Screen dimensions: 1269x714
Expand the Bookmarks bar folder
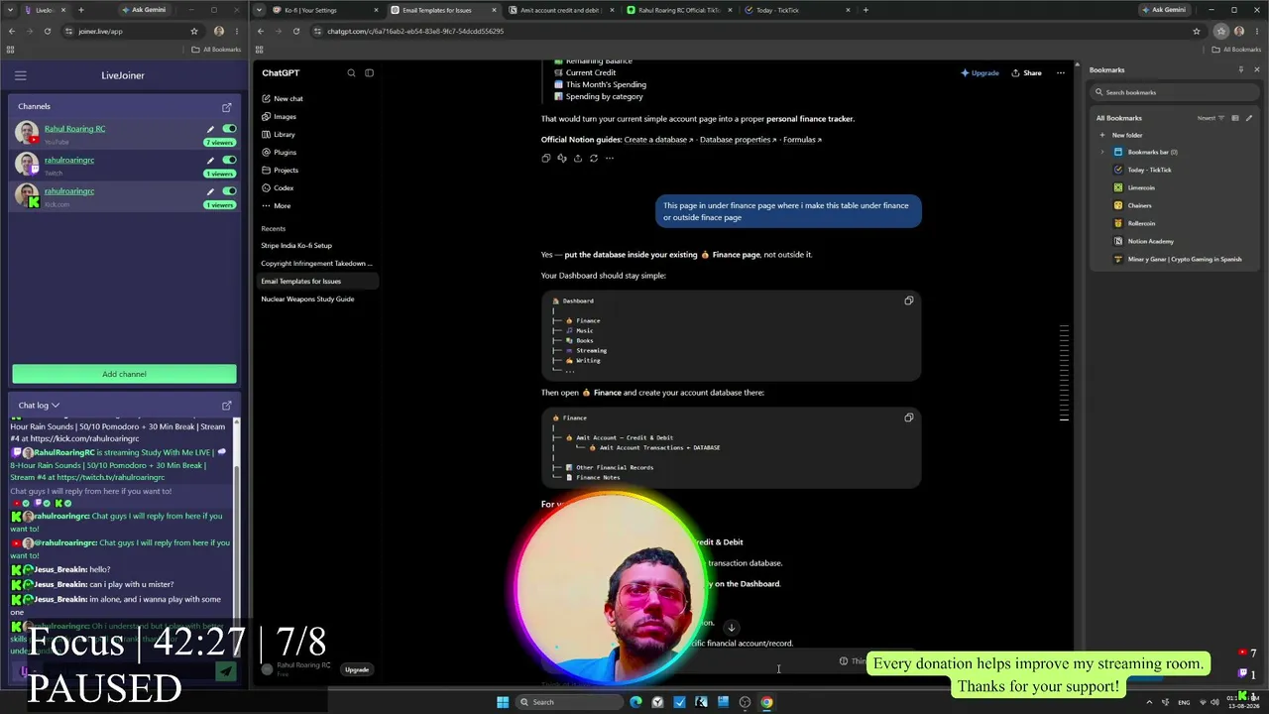(x=1102, y=153)
